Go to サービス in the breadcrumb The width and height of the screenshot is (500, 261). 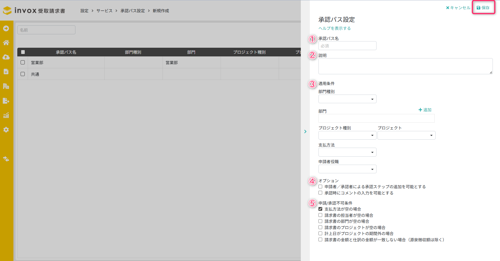104,11
